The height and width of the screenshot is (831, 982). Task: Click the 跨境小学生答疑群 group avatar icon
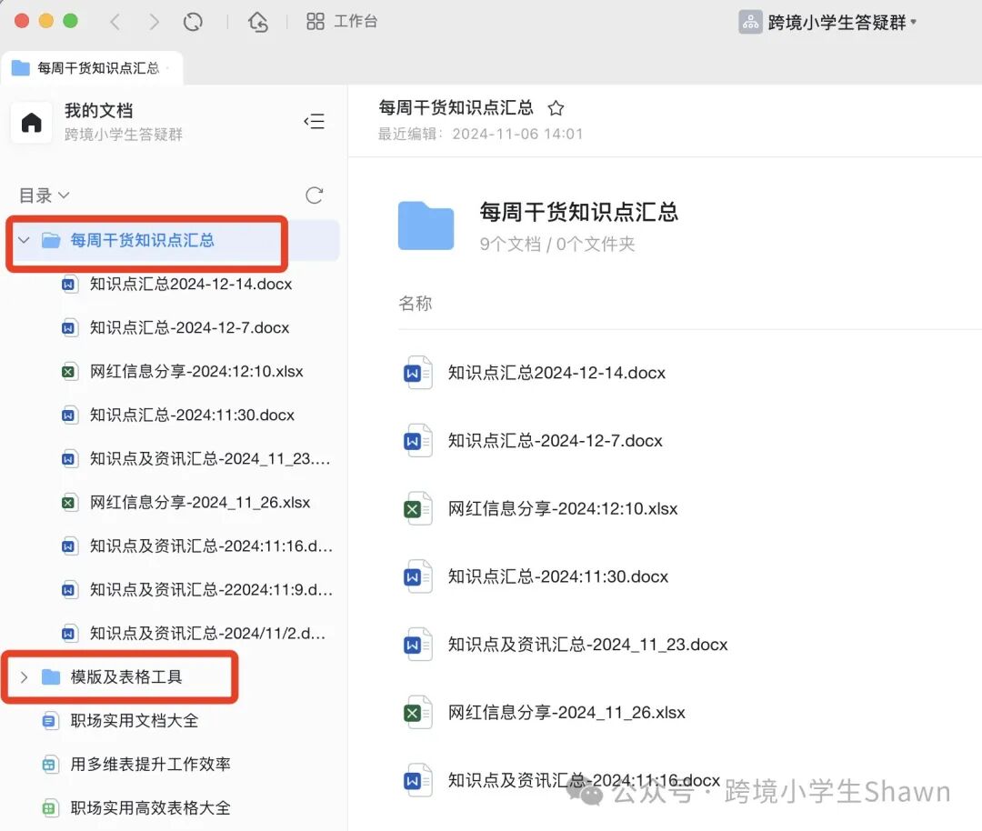750,22
